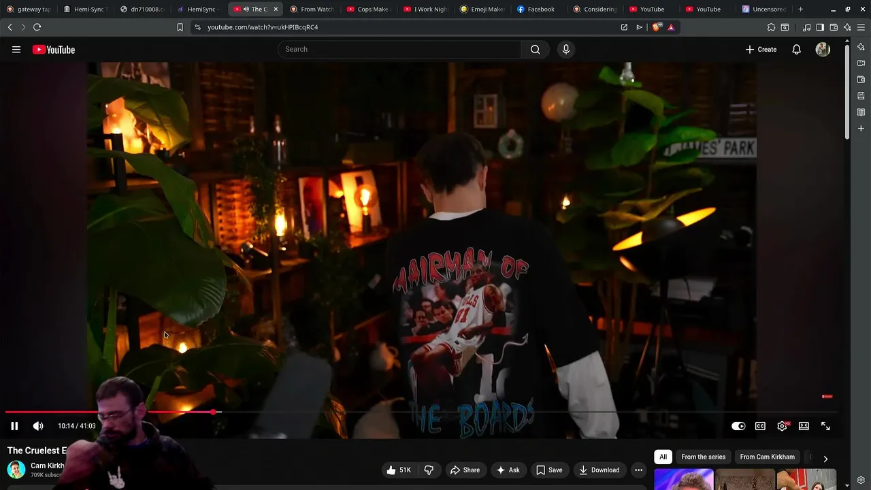Bookmark this page icon
Screen dimensions: 871x490
(x=180, y=27)
